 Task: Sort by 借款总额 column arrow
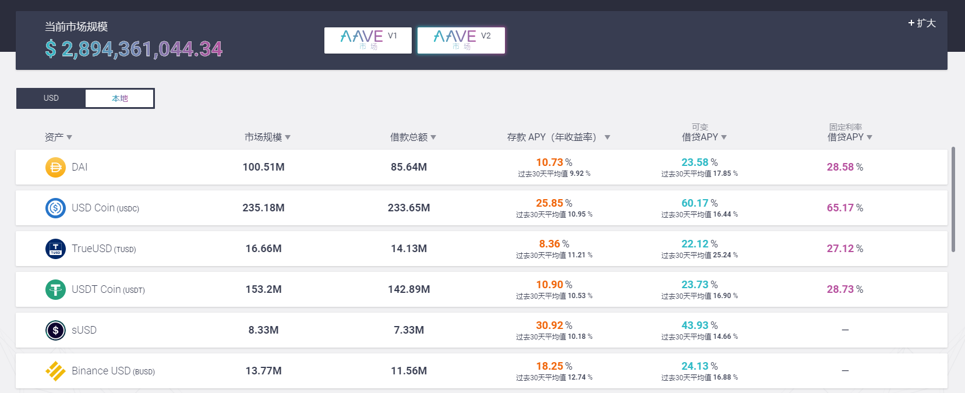433,137
